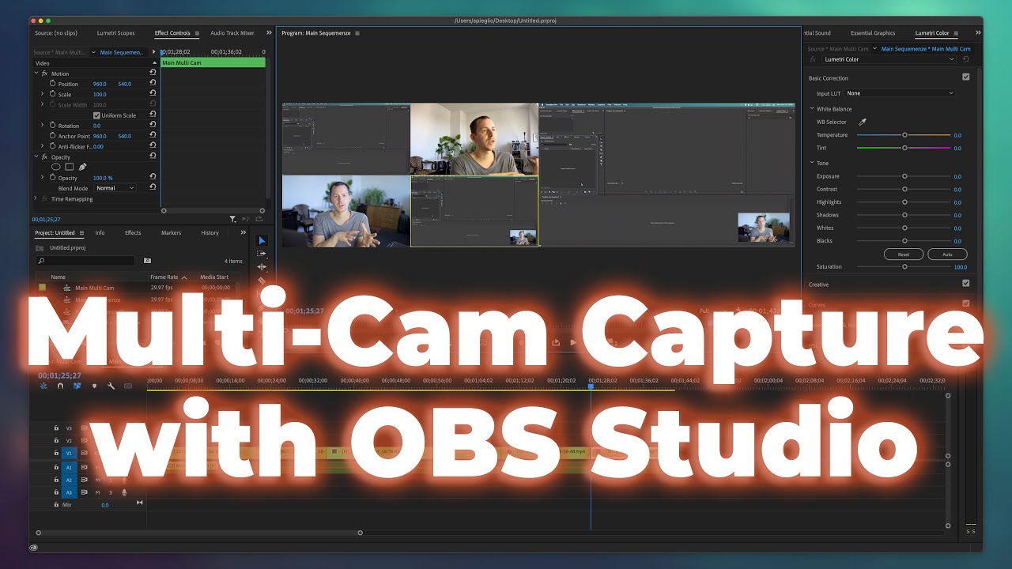Expand the Time Remapping effect
This screenshot has height=569, width=1012.
tap(36, 199)
